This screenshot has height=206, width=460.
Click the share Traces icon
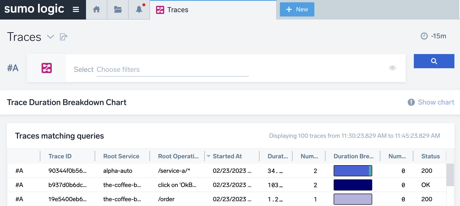(63, 37)
